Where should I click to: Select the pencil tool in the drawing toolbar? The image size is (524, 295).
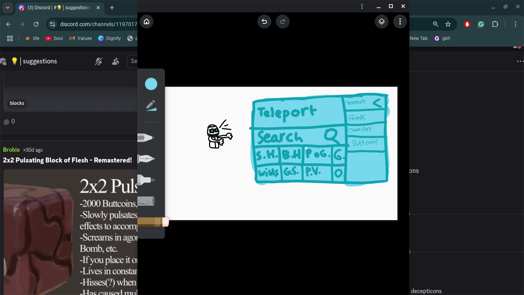point(146,137)
